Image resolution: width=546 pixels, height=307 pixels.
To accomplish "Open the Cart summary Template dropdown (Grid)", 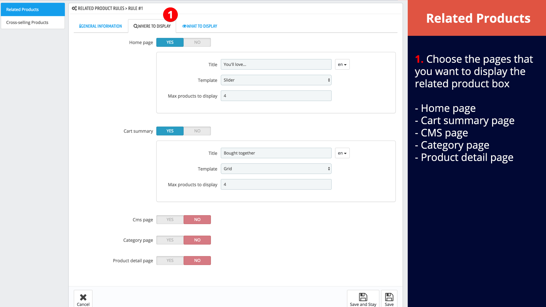I will [276, 169].
